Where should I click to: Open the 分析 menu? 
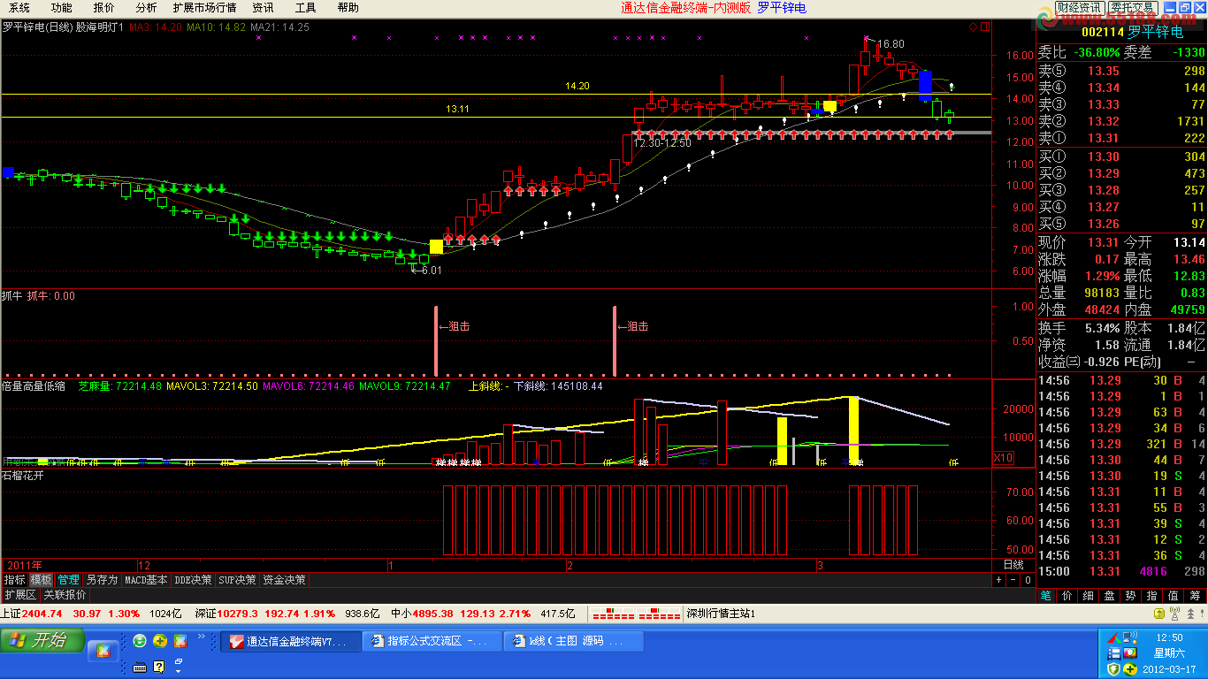pos(146,8)
